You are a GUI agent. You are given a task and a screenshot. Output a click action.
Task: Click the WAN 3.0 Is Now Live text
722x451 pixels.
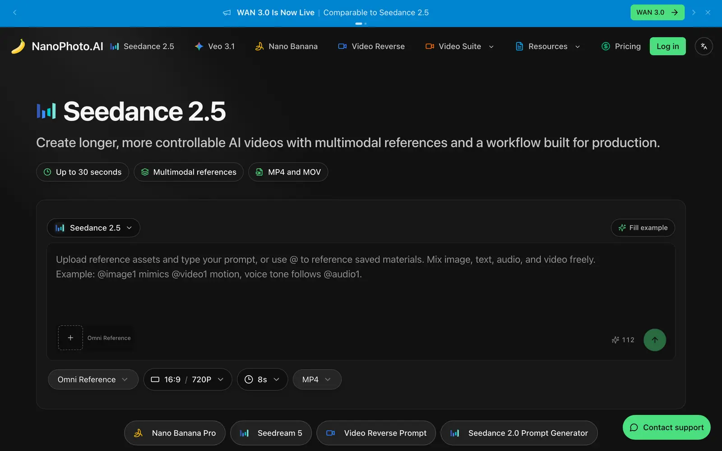click(x=276, y=13)
